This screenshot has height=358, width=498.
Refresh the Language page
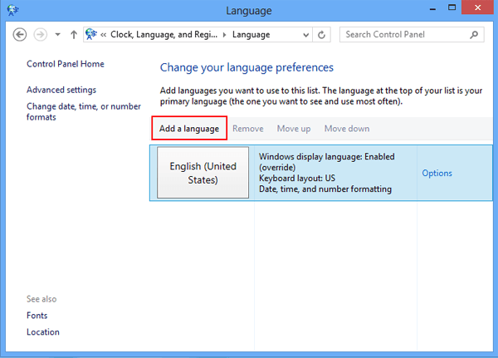pyautogui.click(x=321, y=35)
